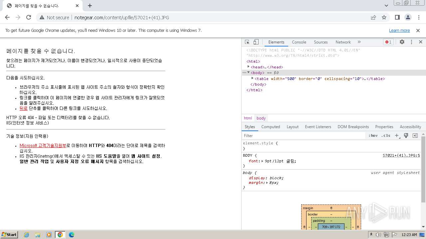The height and width of the screenshot is (239, 426).
Task: Toggle the .cls element classes panel
Action: click(386, 135)
